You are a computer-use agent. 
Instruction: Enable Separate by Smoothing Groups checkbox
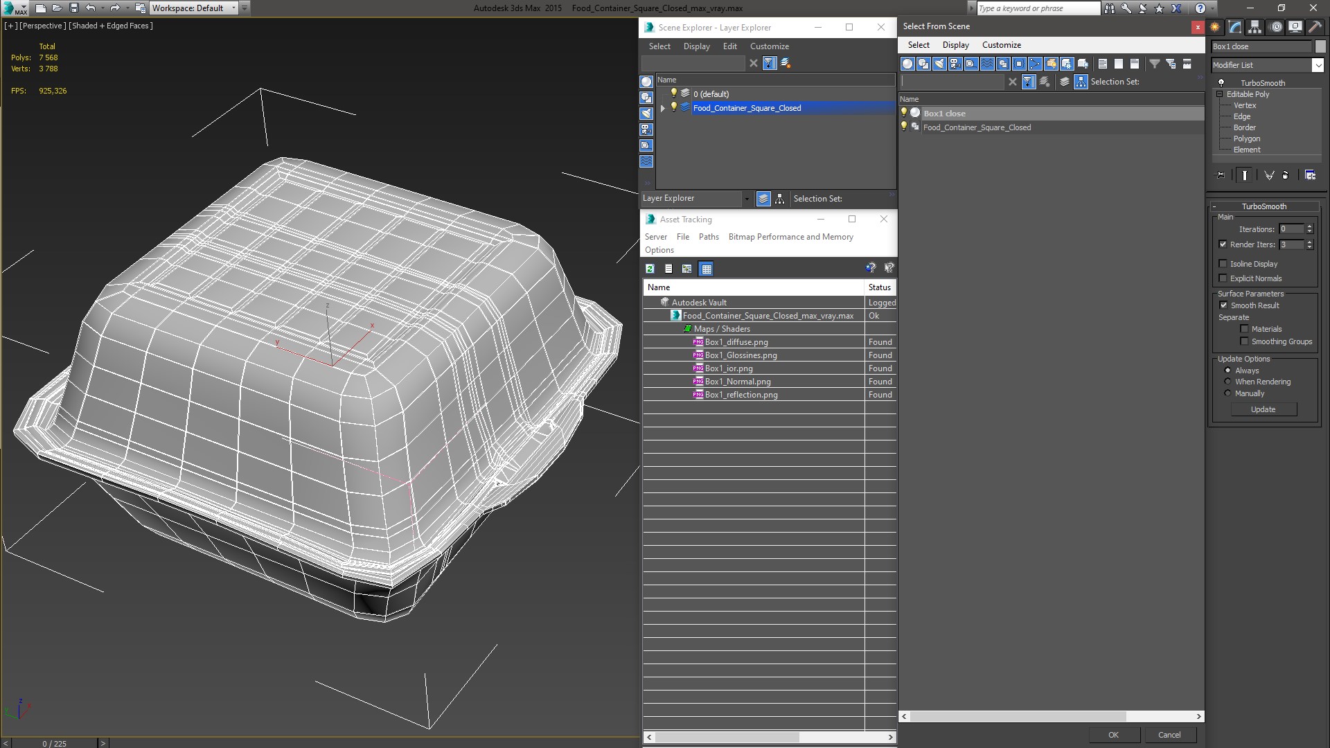tap(1244, 341)
